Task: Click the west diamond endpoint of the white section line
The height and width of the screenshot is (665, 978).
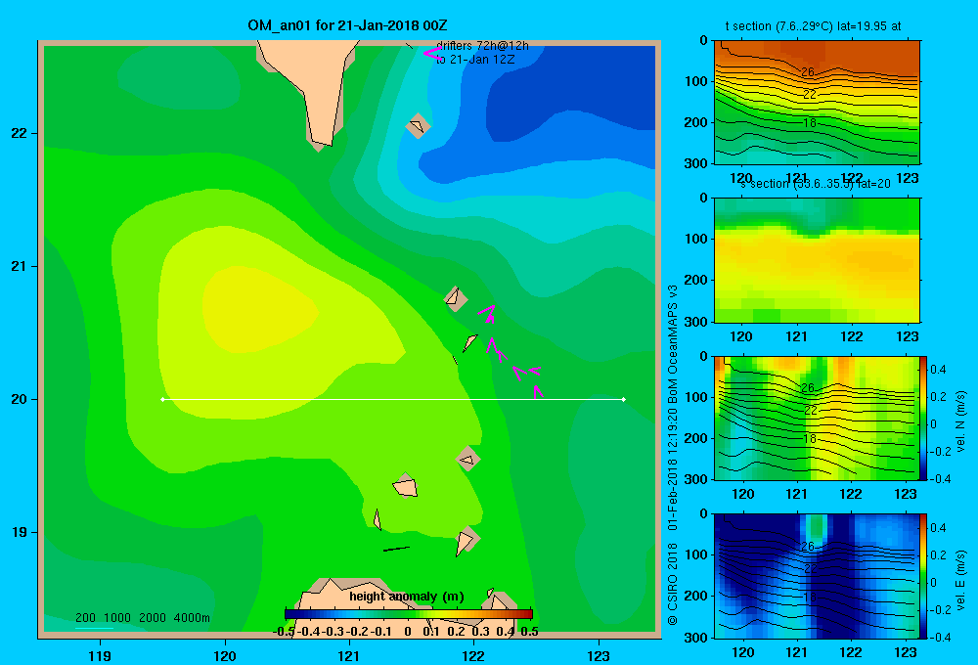Action: (162, 399)
